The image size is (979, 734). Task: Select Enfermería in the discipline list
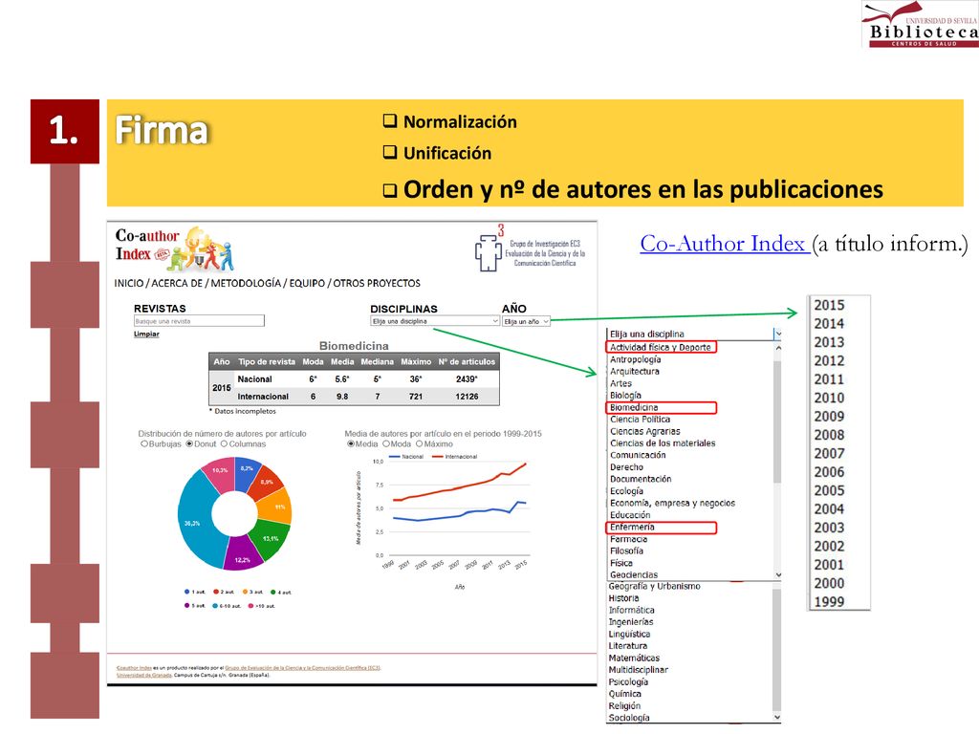(662, 528)
